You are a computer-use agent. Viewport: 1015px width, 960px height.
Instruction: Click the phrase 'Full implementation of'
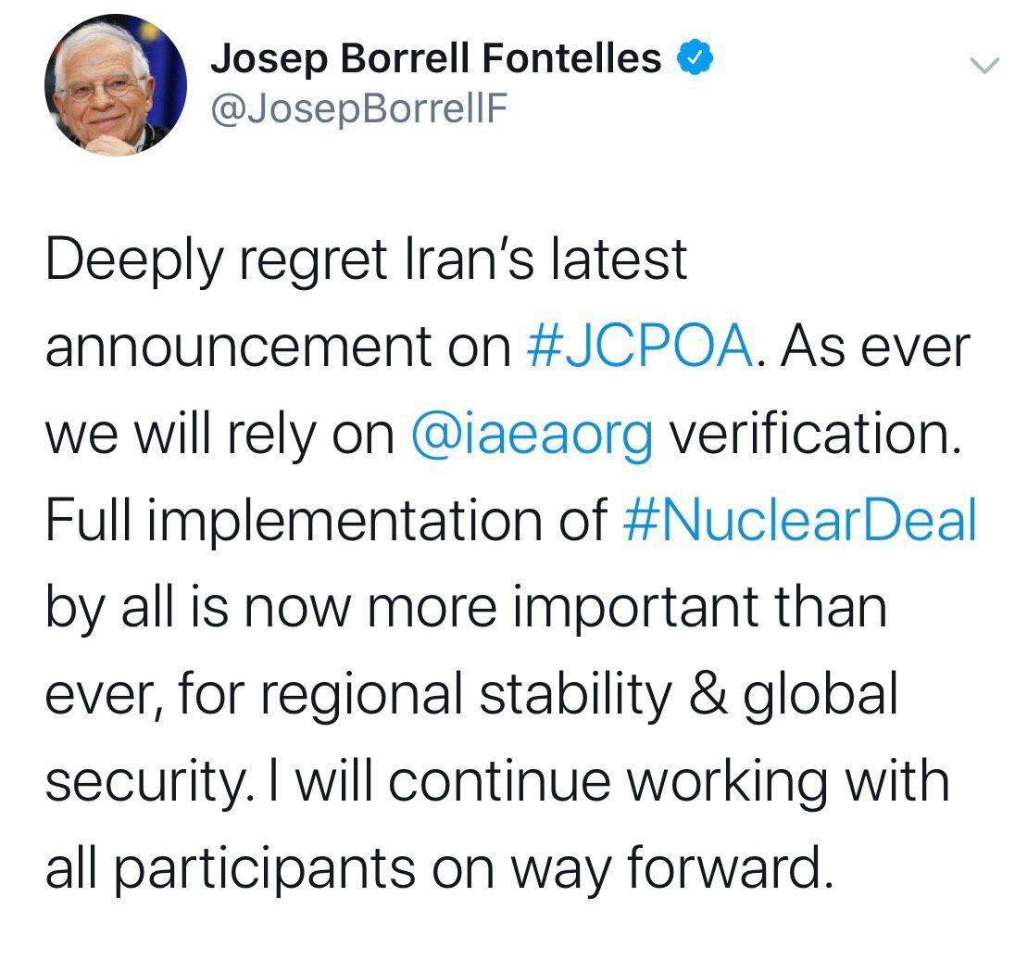click(x=326, y=522)
